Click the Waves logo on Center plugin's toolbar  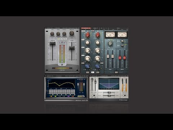point(46,28)
